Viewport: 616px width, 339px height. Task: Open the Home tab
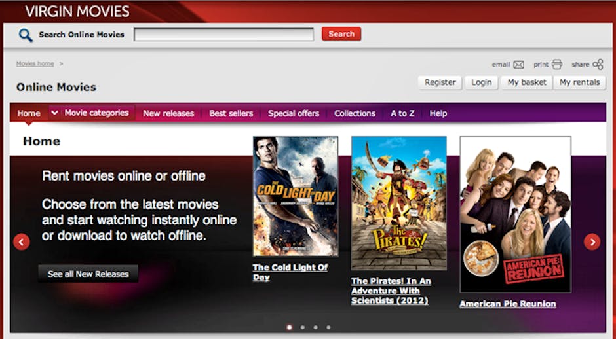pos(29,113)
